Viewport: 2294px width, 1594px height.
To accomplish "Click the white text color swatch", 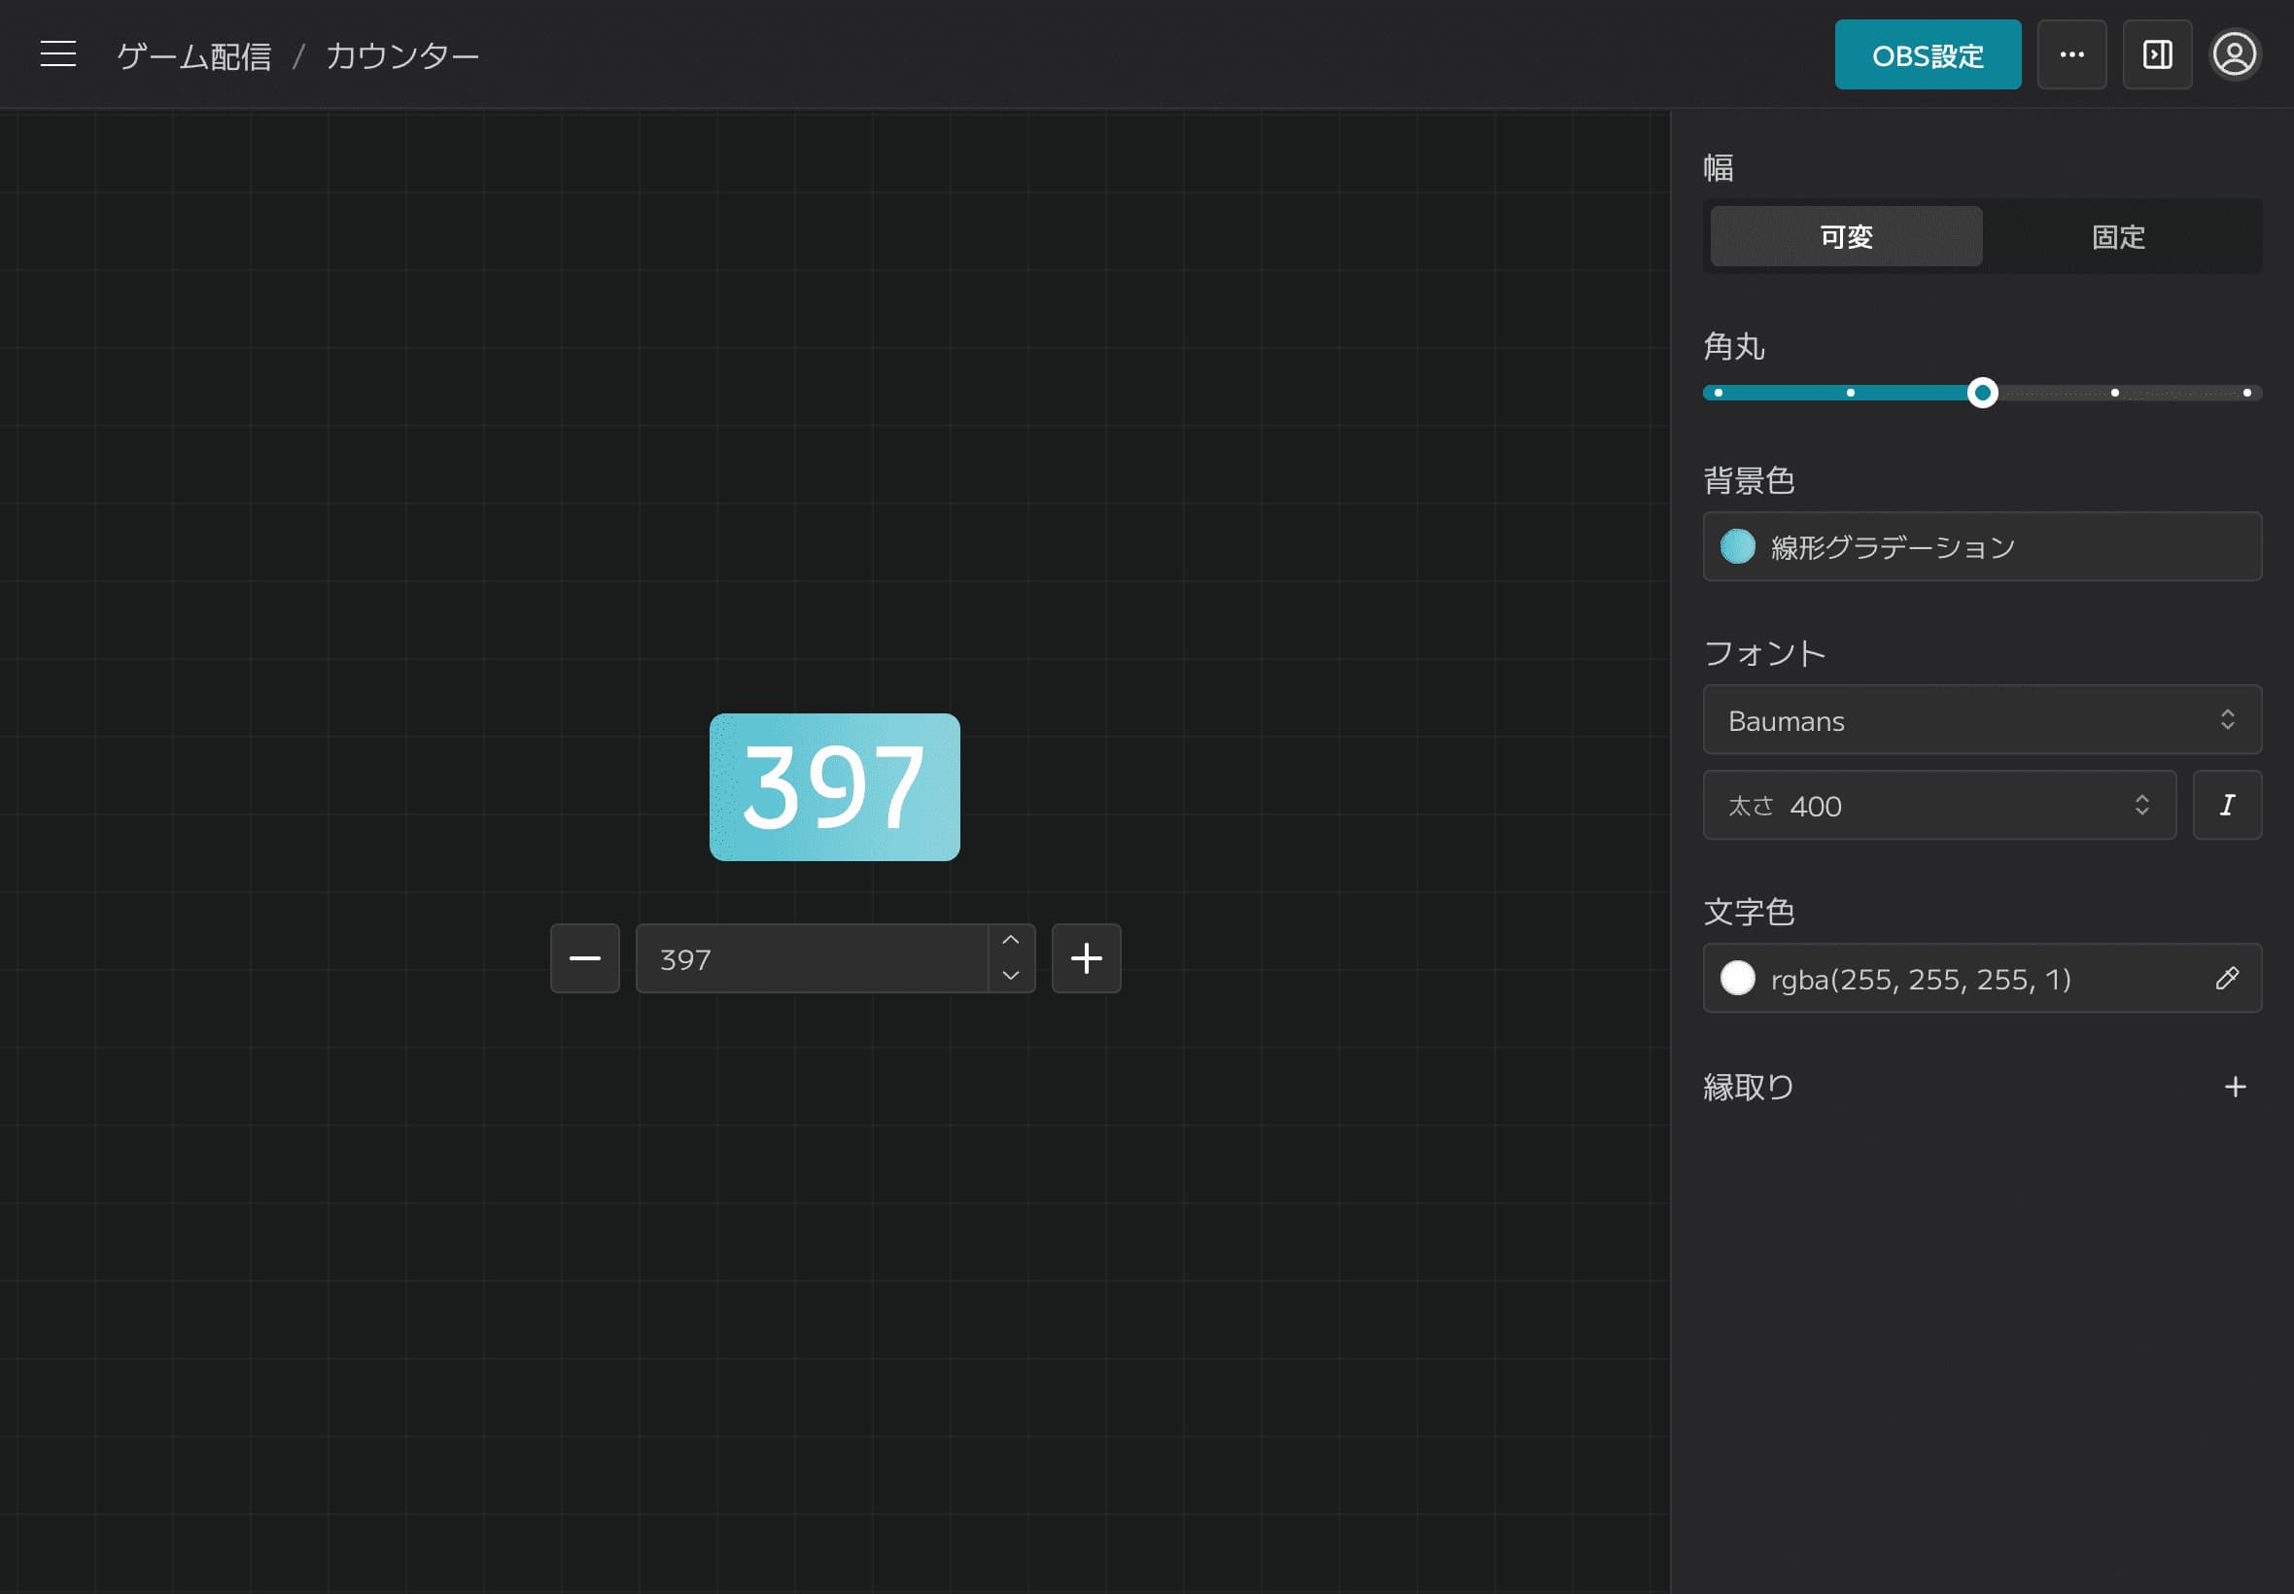I will 1737,979.
